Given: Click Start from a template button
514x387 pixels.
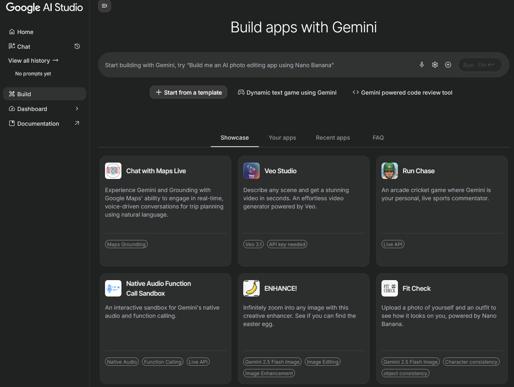Looking at the screenshot, I should [188, 93].
